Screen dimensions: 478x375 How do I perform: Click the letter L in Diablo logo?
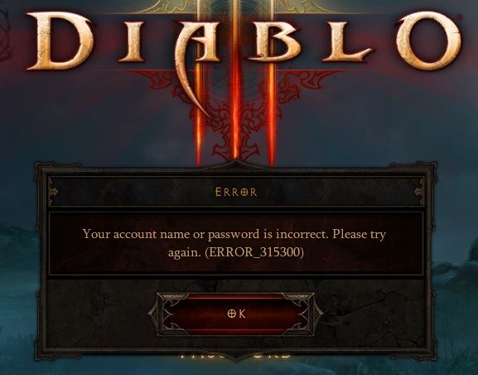point(345,38)
